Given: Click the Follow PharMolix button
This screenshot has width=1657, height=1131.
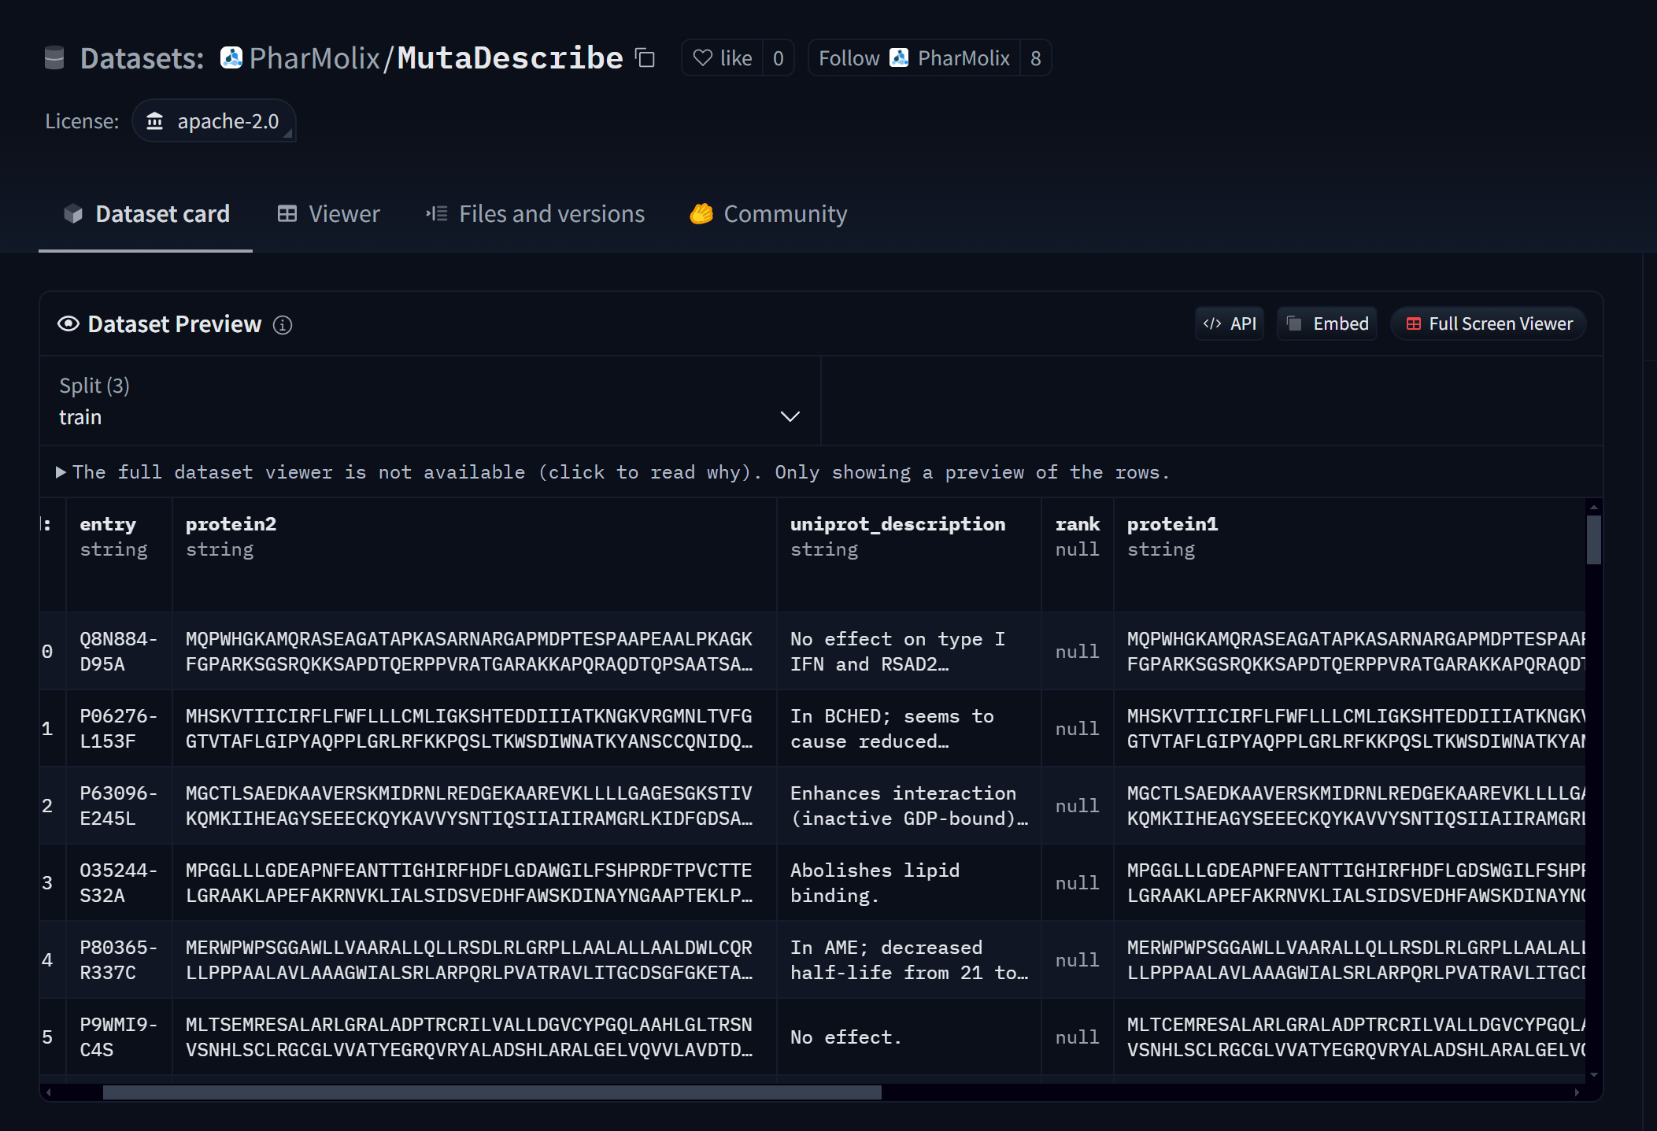Looking at the screenshot, I should (x=914, y=58).
